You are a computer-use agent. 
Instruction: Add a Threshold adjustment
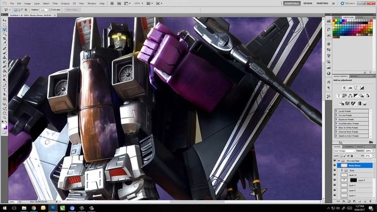(353, 104)
